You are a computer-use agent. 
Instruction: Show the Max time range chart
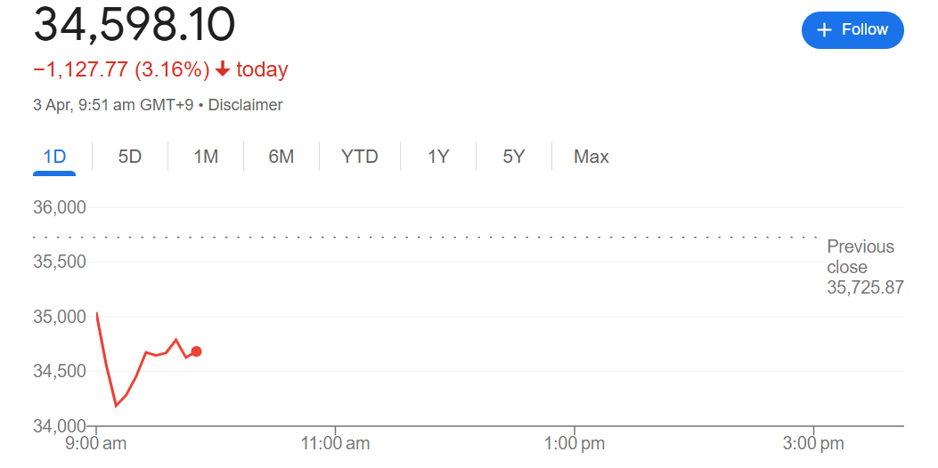pos(591,157)
